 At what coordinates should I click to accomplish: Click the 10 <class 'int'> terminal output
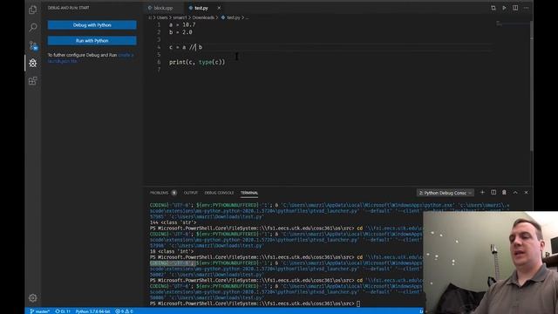(172, 251)
